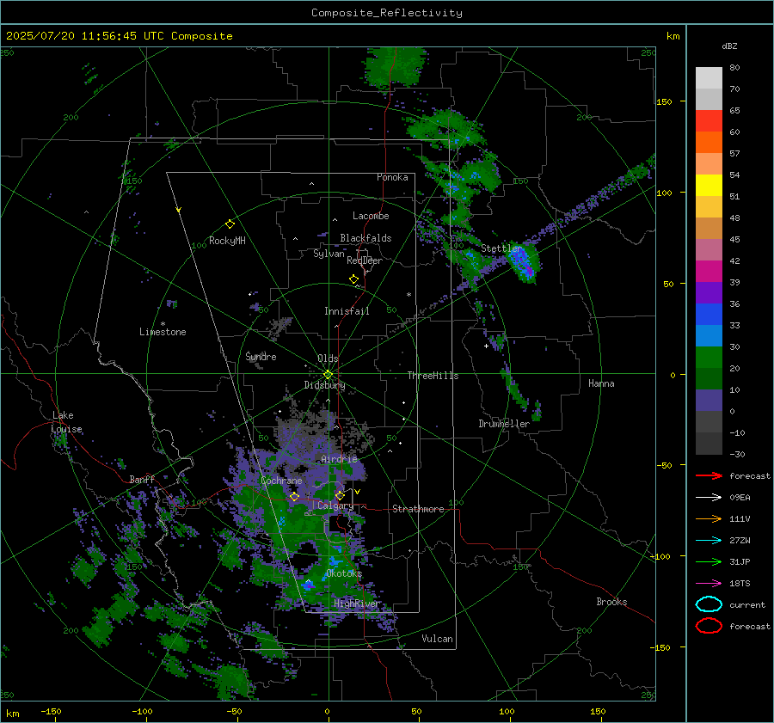This screenshot has height=723, width=774.
Task: Click the Cochrane city label
Action: tap(281, 481)
